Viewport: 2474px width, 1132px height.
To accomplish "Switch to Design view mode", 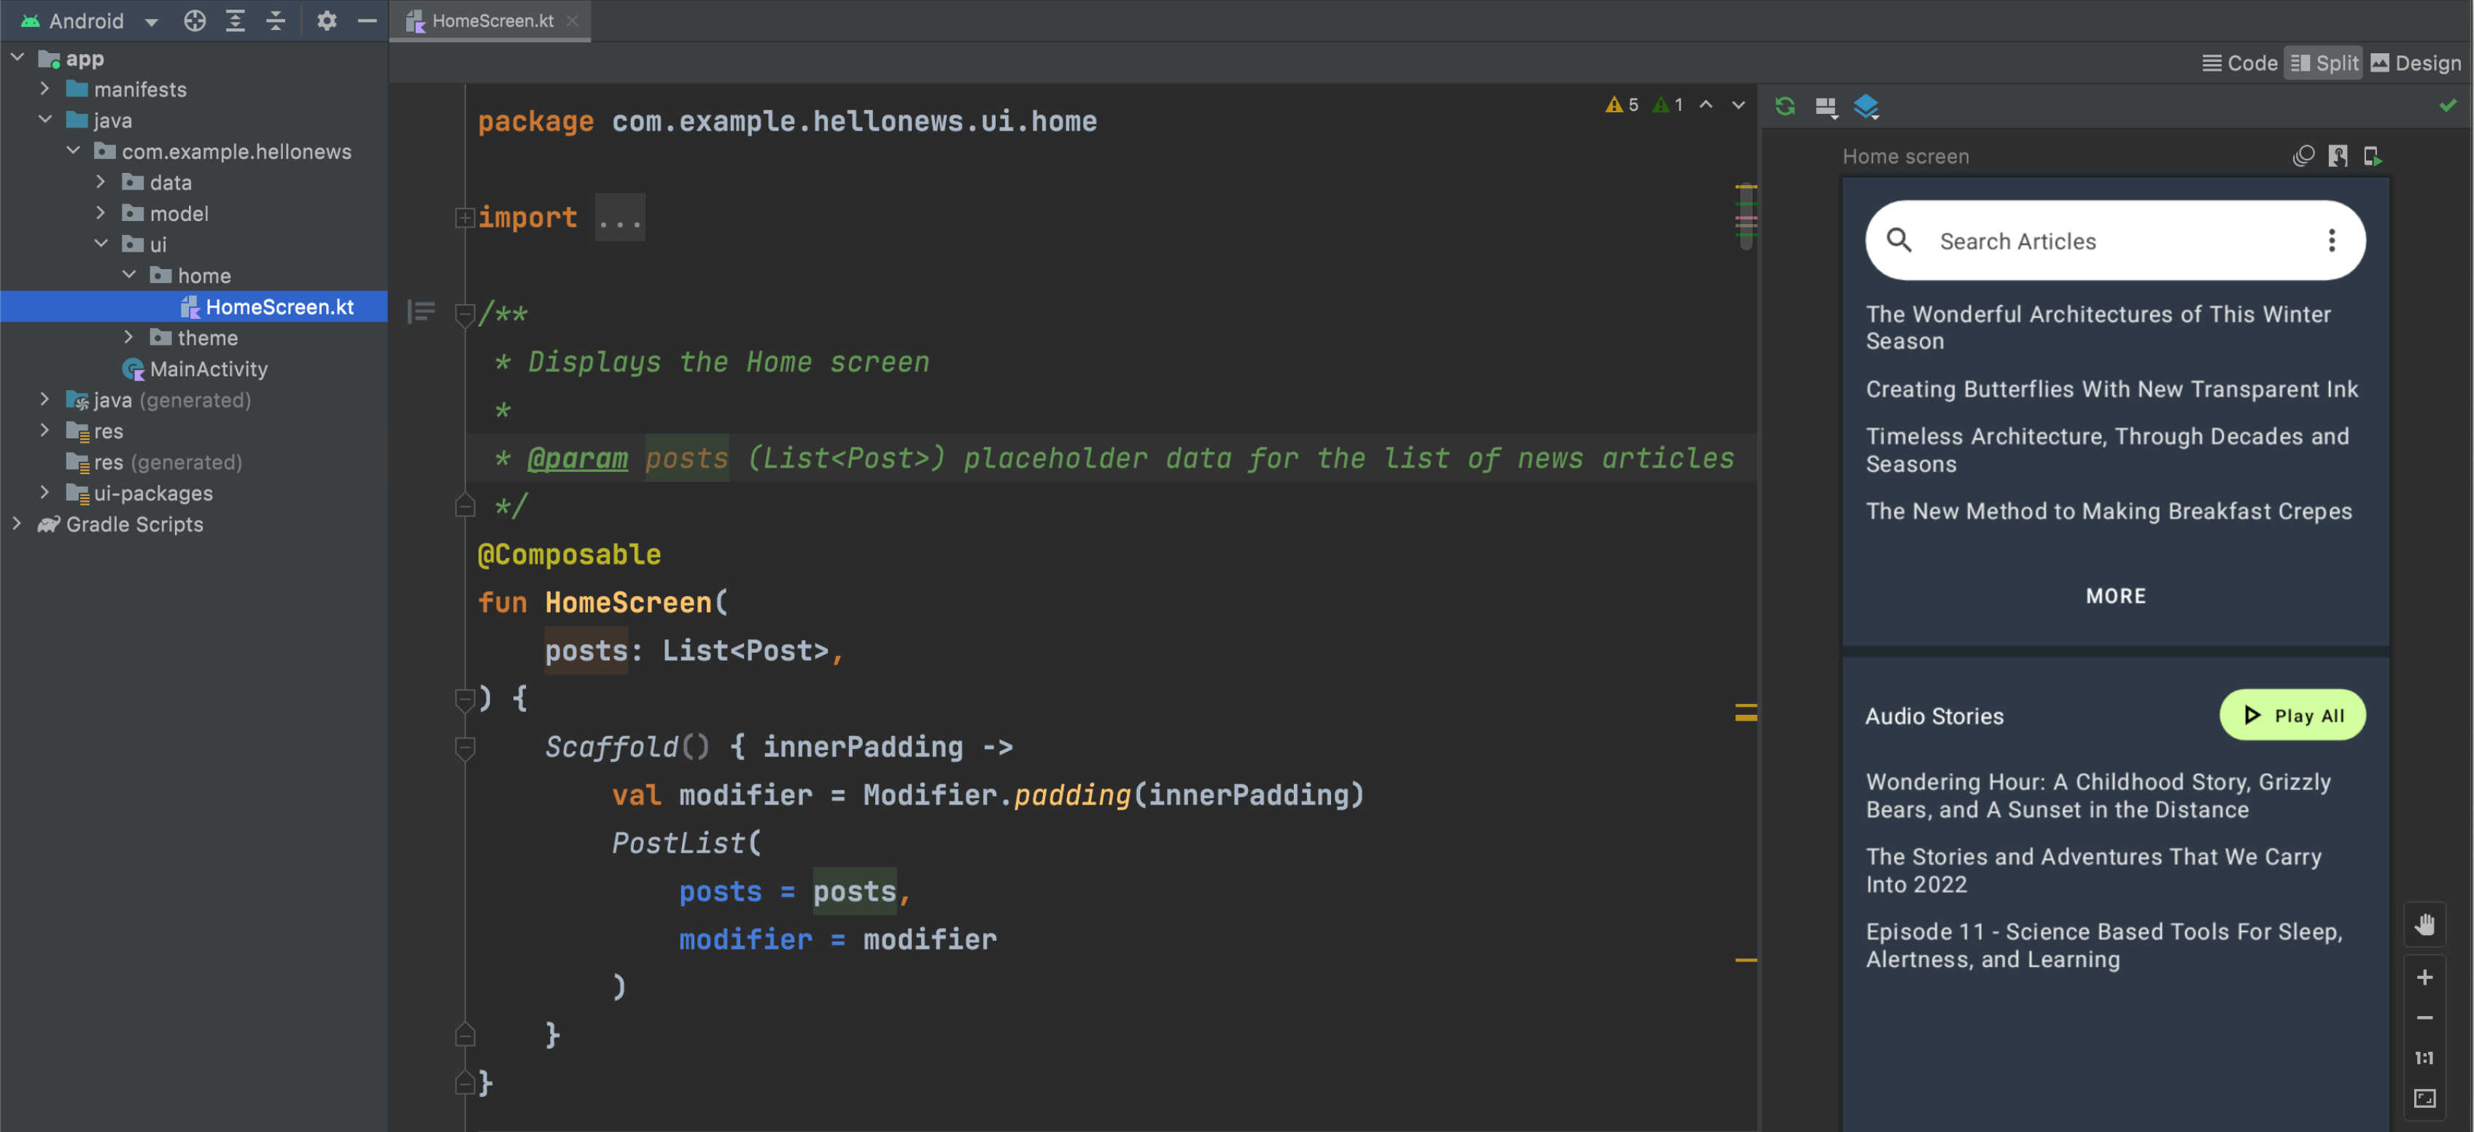I will (2416, 63).
